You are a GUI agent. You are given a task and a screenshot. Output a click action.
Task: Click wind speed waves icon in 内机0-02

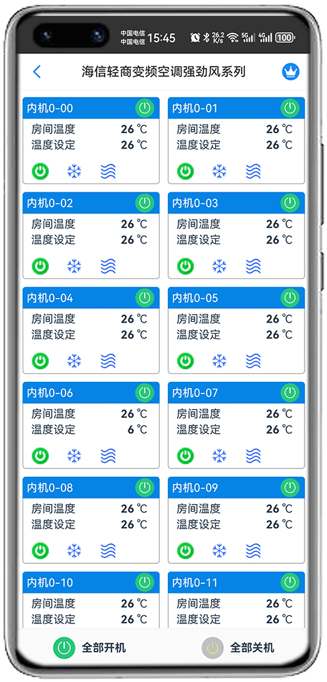pos(108,266)
